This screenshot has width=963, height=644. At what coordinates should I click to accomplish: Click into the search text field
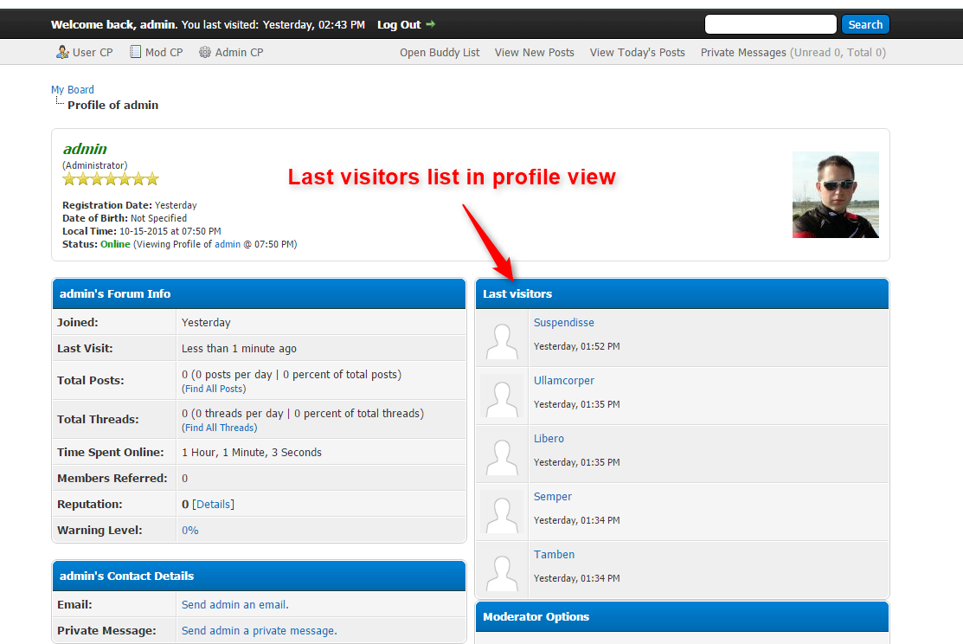[x=770, y=24]
